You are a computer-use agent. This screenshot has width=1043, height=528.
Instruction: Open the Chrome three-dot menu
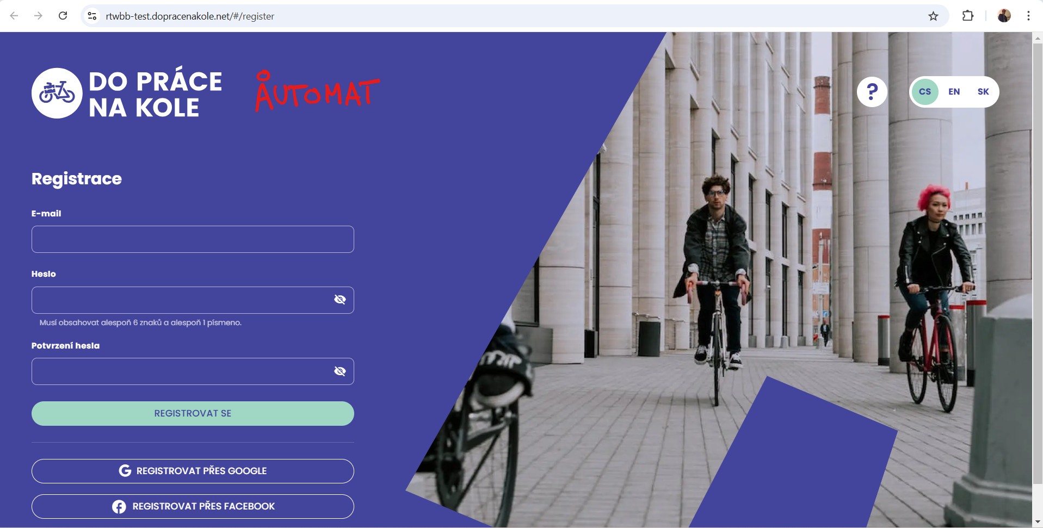pyautogui.click(x=1028, y=16)
